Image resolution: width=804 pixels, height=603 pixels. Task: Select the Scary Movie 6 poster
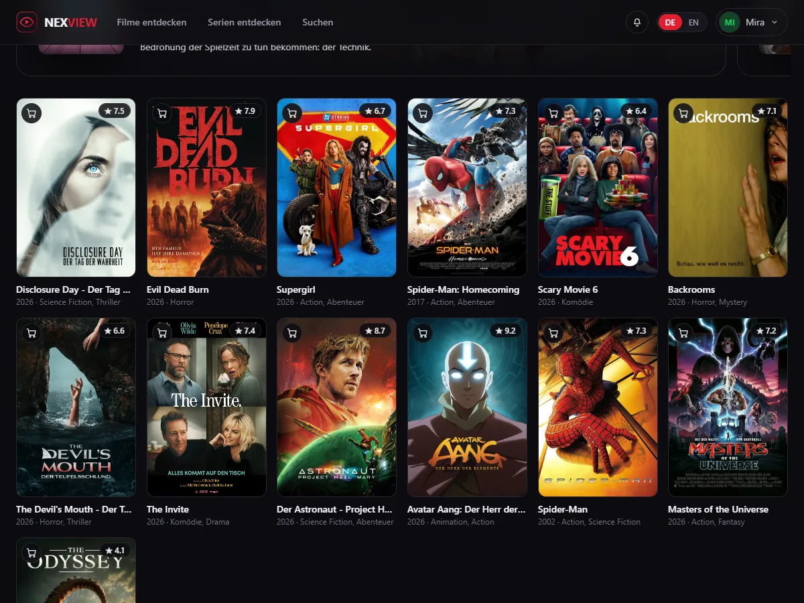click(598, 188)
